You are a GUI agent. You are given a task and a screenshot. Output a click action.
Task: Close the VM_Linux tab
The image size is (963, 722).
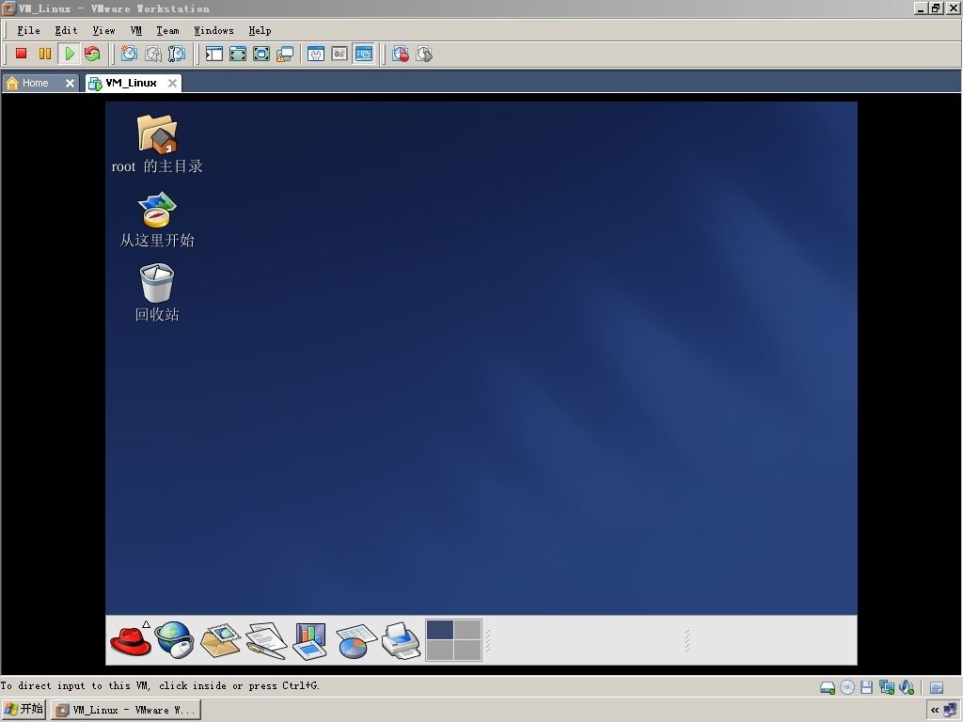point(173,83)
